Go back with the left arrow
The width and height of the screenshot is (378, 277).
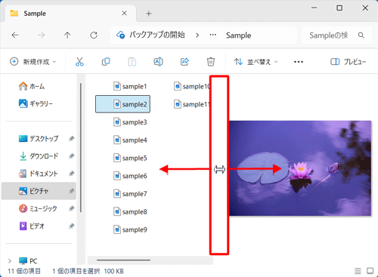click(15, 35)
